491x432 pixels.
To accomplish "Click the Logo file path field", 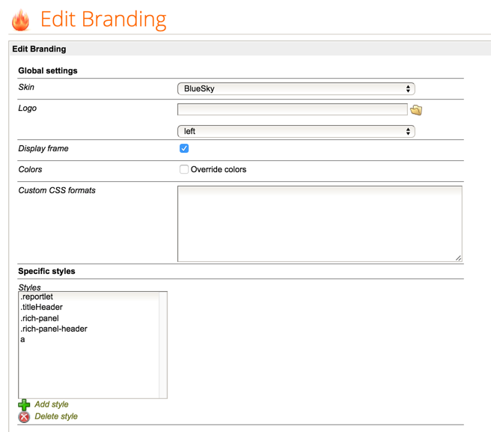I will click(x=292, y=109).
